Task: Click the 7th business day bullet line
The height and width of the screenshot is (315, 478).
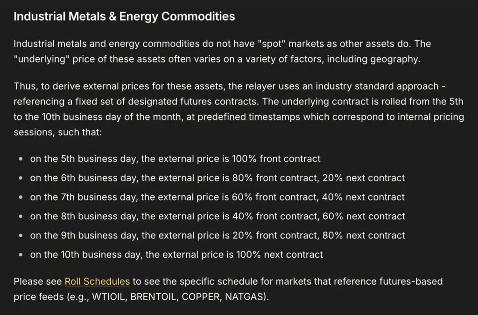Action: 217,197
